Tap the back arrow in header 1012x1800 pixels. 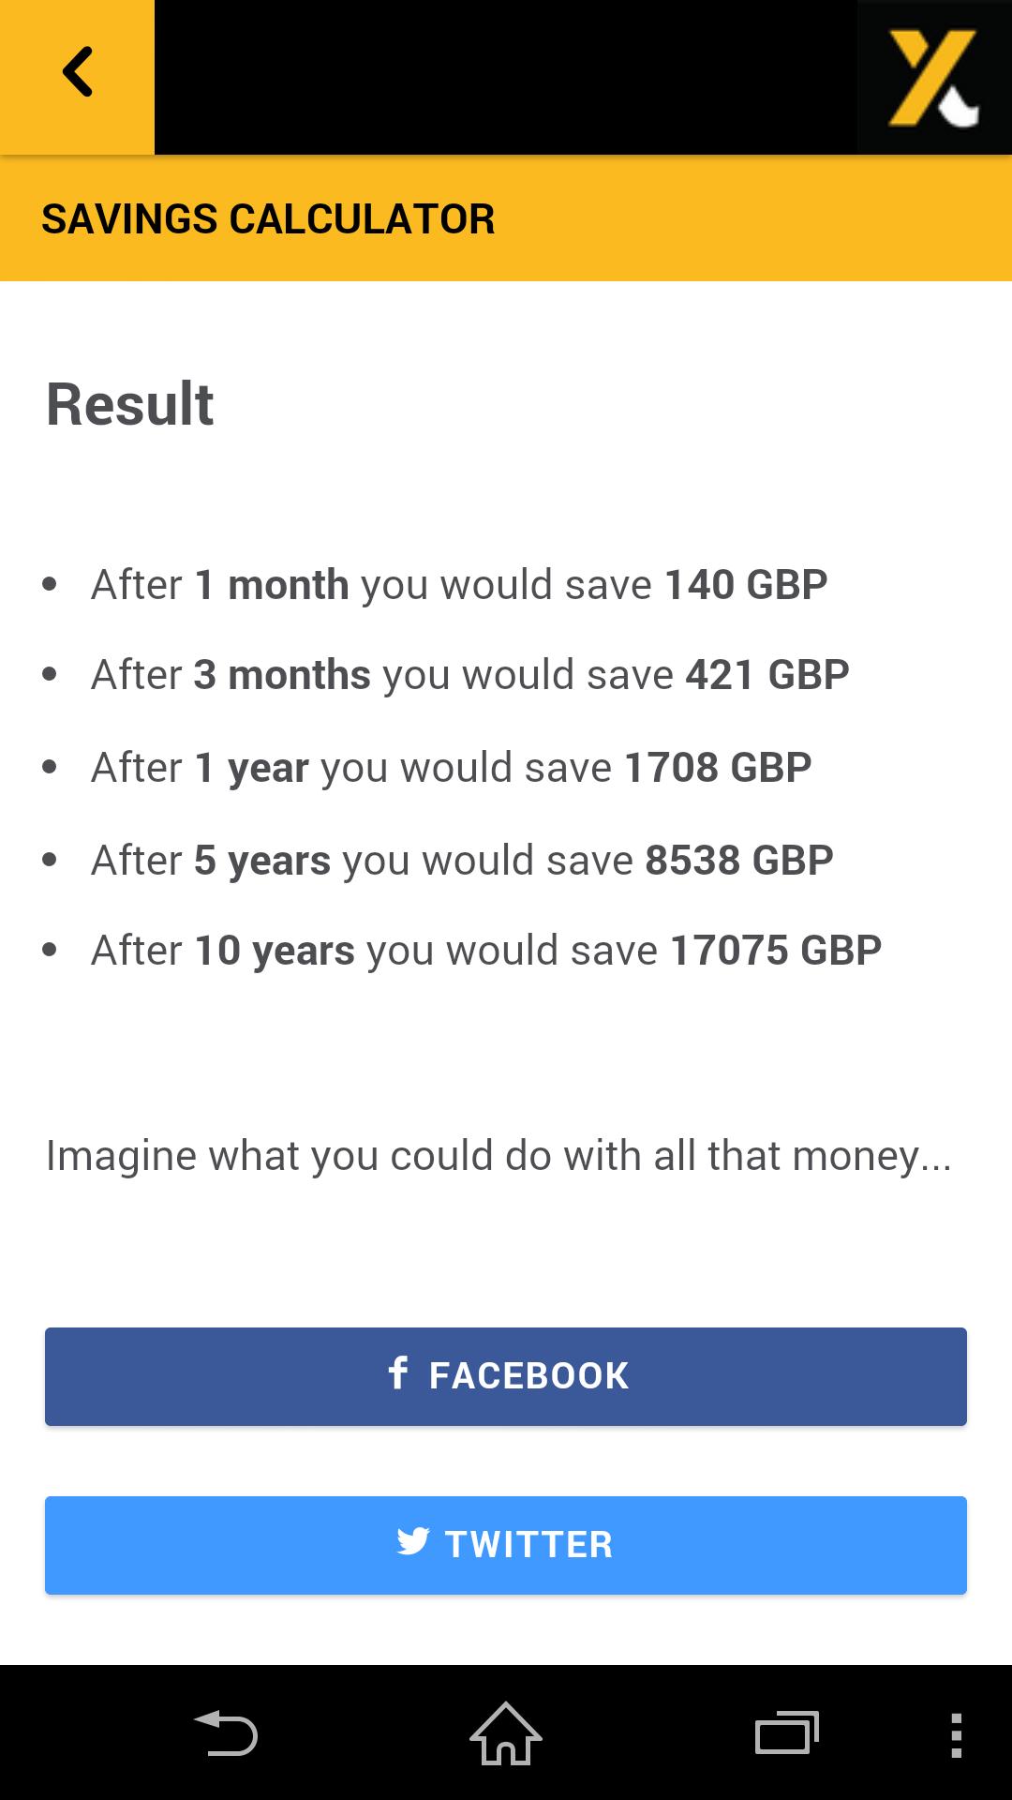(x=77, y=72)
